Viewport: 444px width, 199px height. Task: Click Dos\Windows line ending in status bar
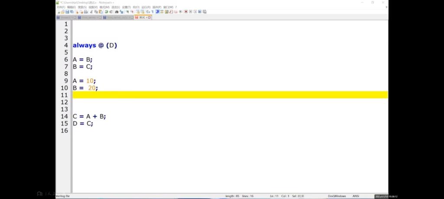(337, 196)
